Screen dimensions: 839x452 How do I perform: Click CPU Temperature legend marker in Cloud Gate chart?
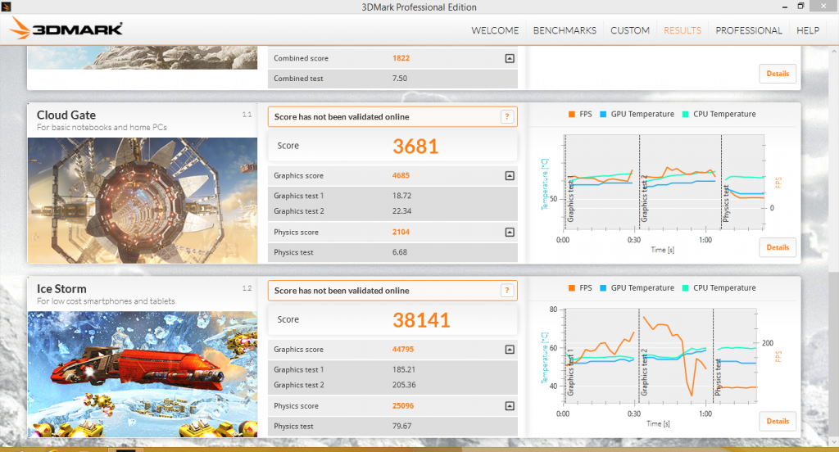click(685, 115)
